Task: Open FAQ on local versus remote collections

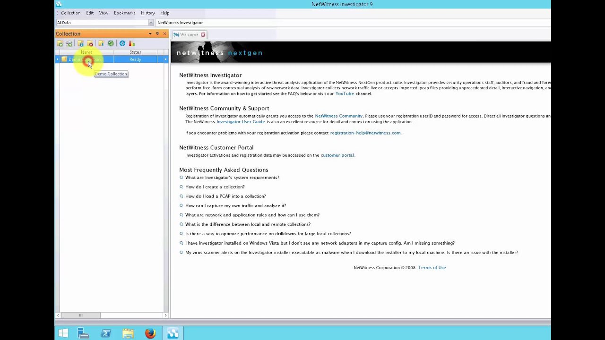Action: [x=248, y=224]
